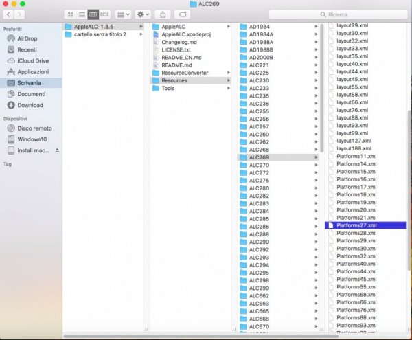This screenshot has height=340, width=412.
Task: Expand the ALC283 folder arrow
Action: [316, 203]
